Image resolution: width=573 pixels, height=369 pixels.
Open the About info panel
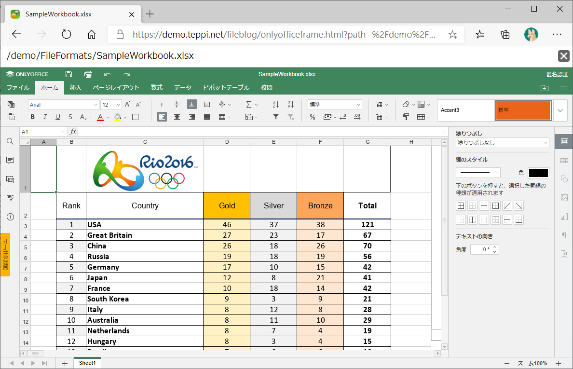pyautogui.click(x=10, y=217)
